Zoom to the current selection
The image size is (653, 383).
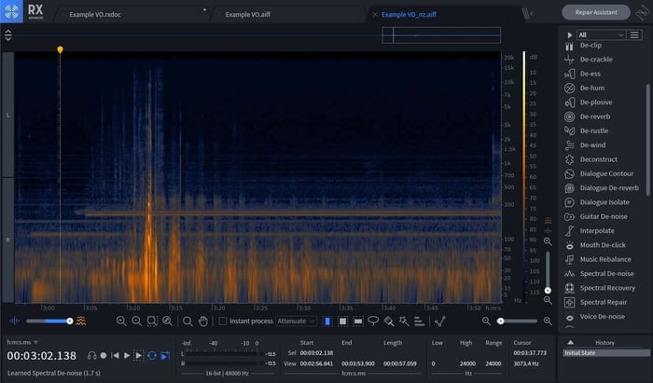pyautogui.click(x=152, y=321)
